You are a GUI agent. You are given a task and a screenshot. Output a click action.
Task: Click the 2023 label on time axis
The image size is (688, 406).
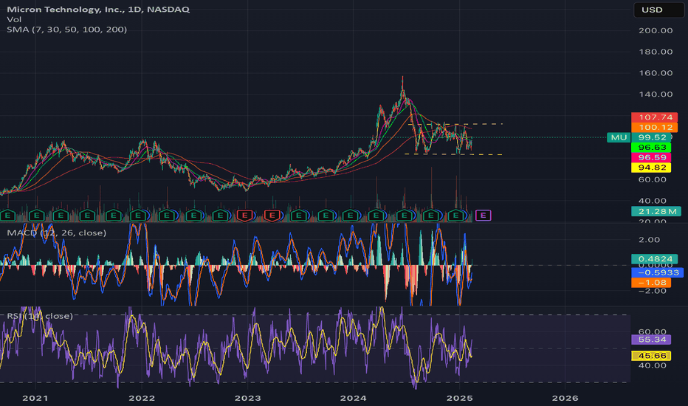248,398
